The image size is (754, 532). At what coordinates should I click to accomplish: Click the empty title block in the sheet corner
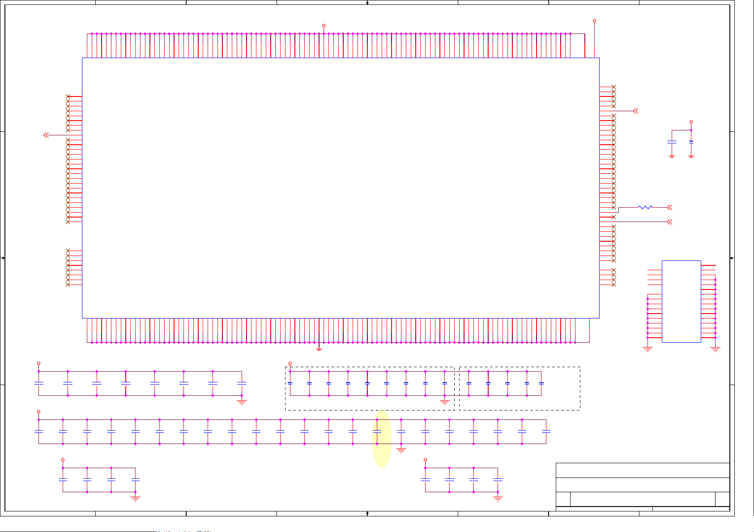click(x=643, y=487)
